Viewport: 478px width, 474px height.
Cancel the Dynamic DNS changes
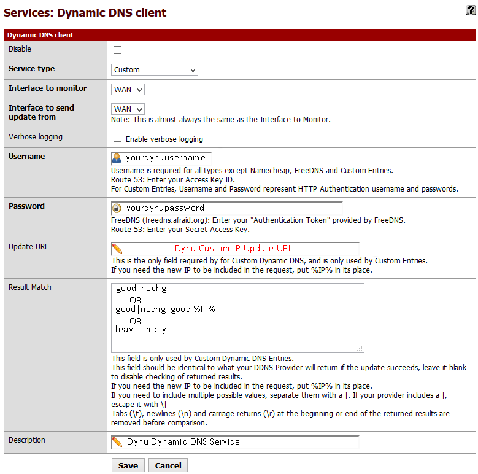click(x=168, y=465)
